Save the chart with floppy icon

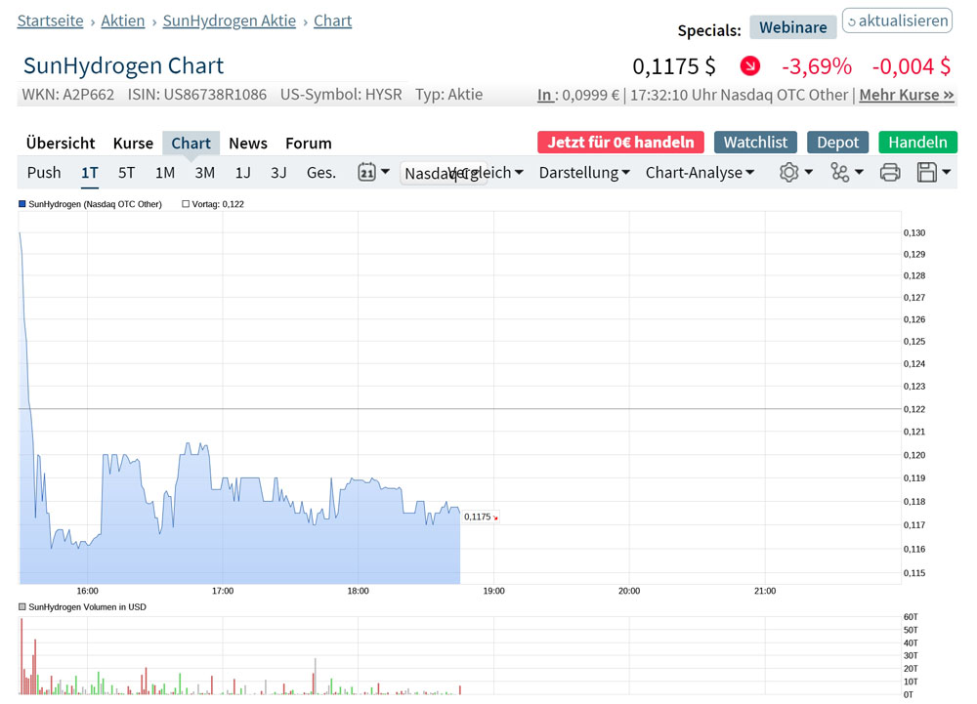tap(933, 173)
